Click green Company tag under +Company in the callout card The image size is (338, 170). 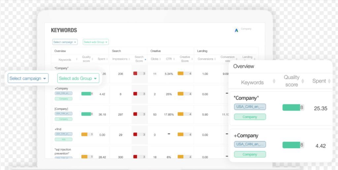click(x=250, y=154)
